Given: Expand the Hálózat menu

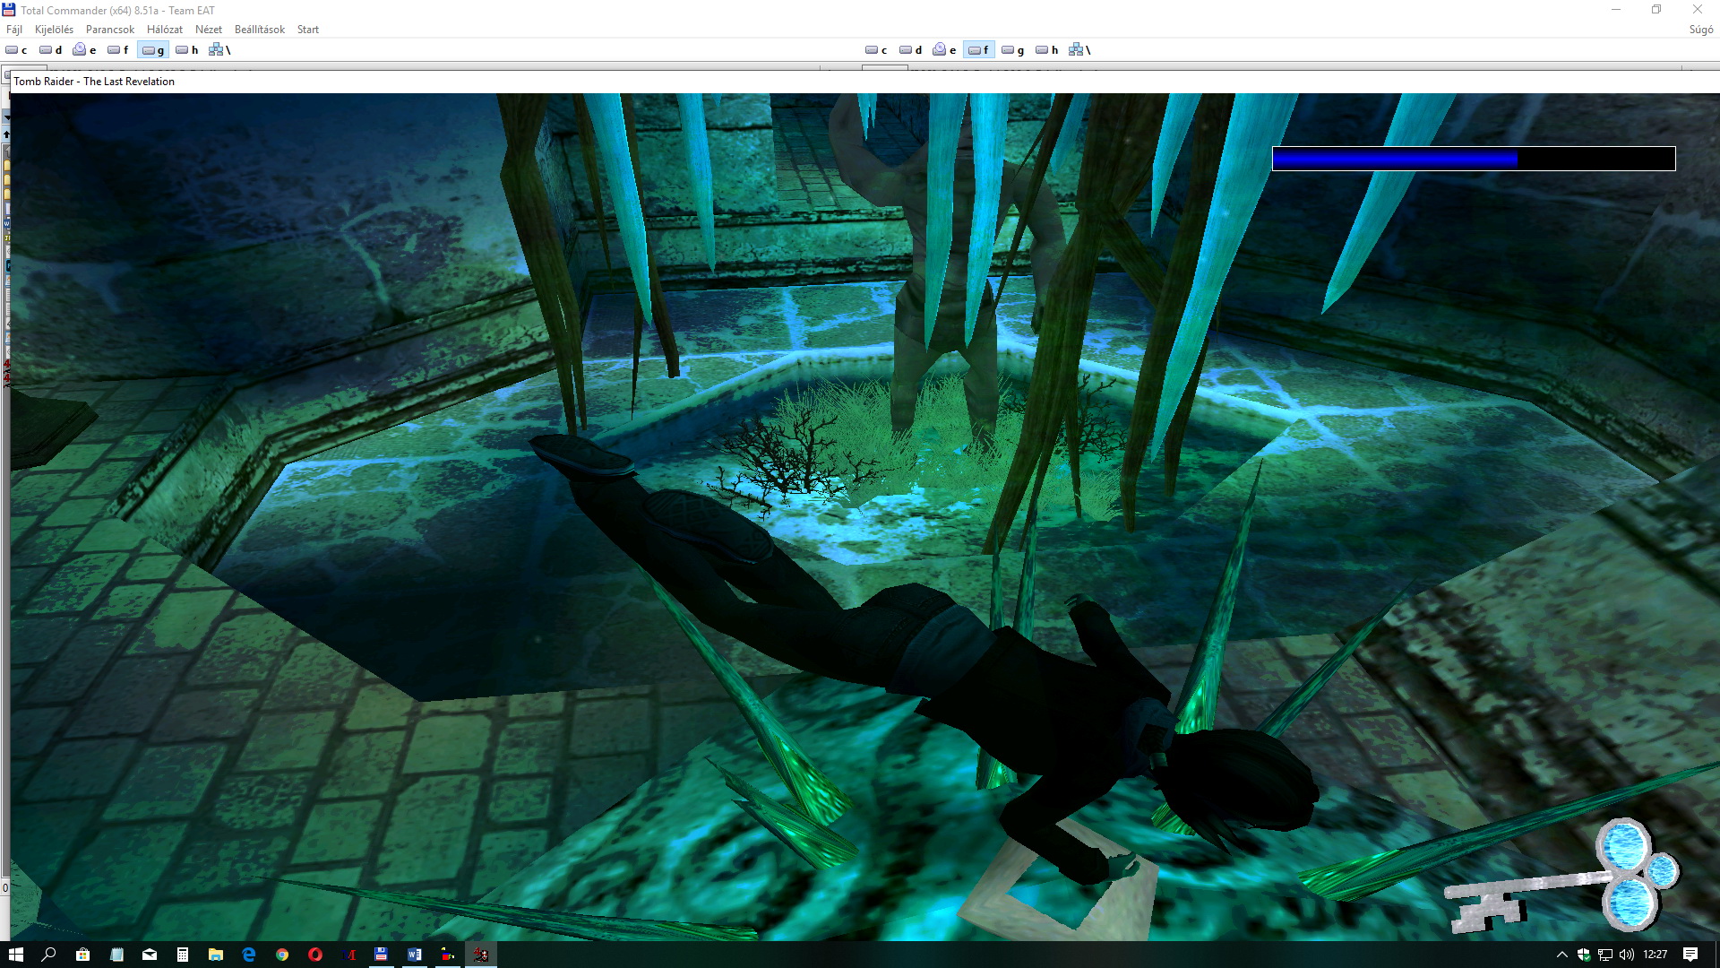Looking at the screenshot, I should pyautogui.click(x=164, y=30).
